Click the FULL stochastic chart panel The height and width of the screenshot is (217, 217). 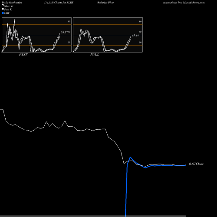[108, 35]
